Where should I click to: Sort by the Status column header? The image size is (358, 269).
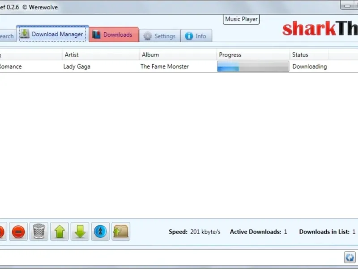pos(309,55)
